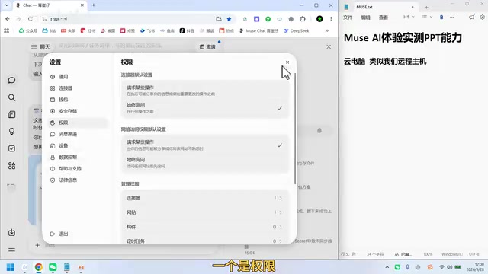Open Chrome apps grid in bookmarks bar
This screenshot has width=488, height=274.
[7, 30]
